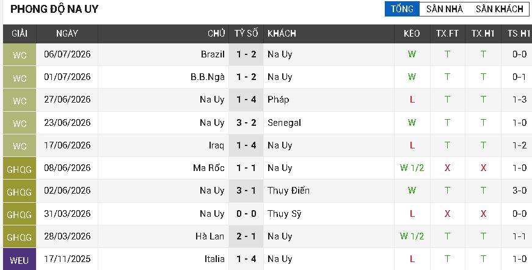This screenshot has height=270, width=532.
Task: Click WEU badge for Italia match
Action: click(x=20, y=260)
